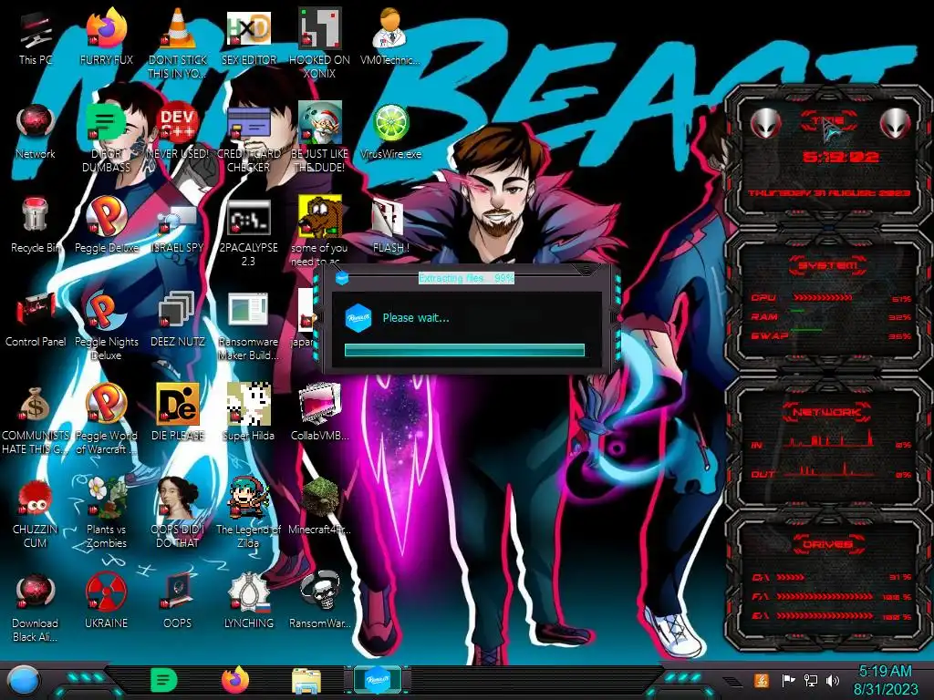Open the portrait icon OOPS DID I DO THAT
This screenshot has width=934, height=700.
[177, 499]
